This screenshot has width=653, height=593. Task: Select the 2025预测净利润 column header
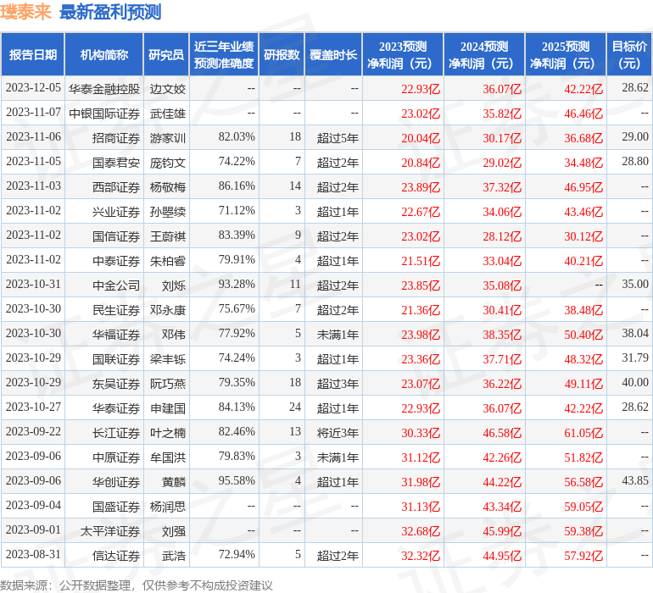566,54
